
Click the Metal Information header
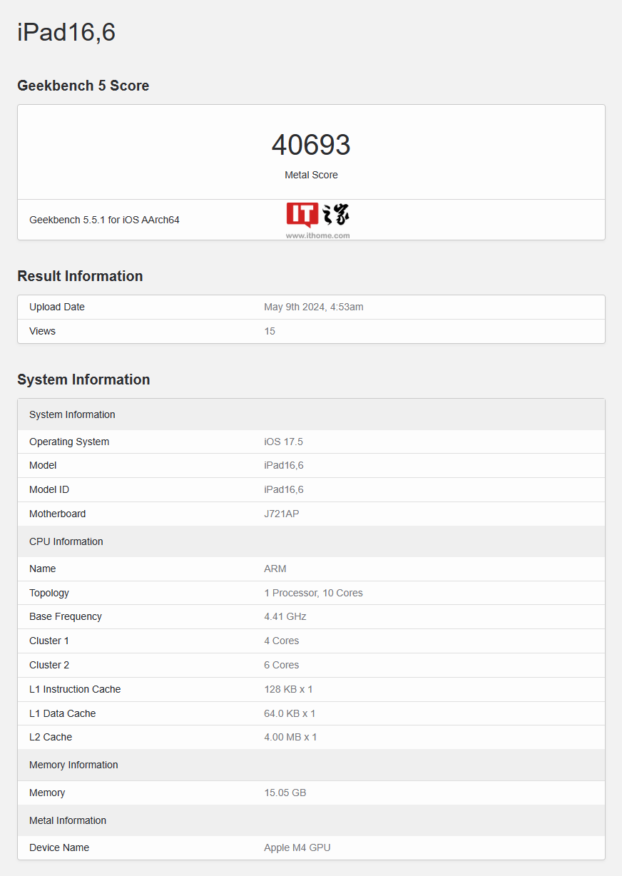click(x=67, y=820)
